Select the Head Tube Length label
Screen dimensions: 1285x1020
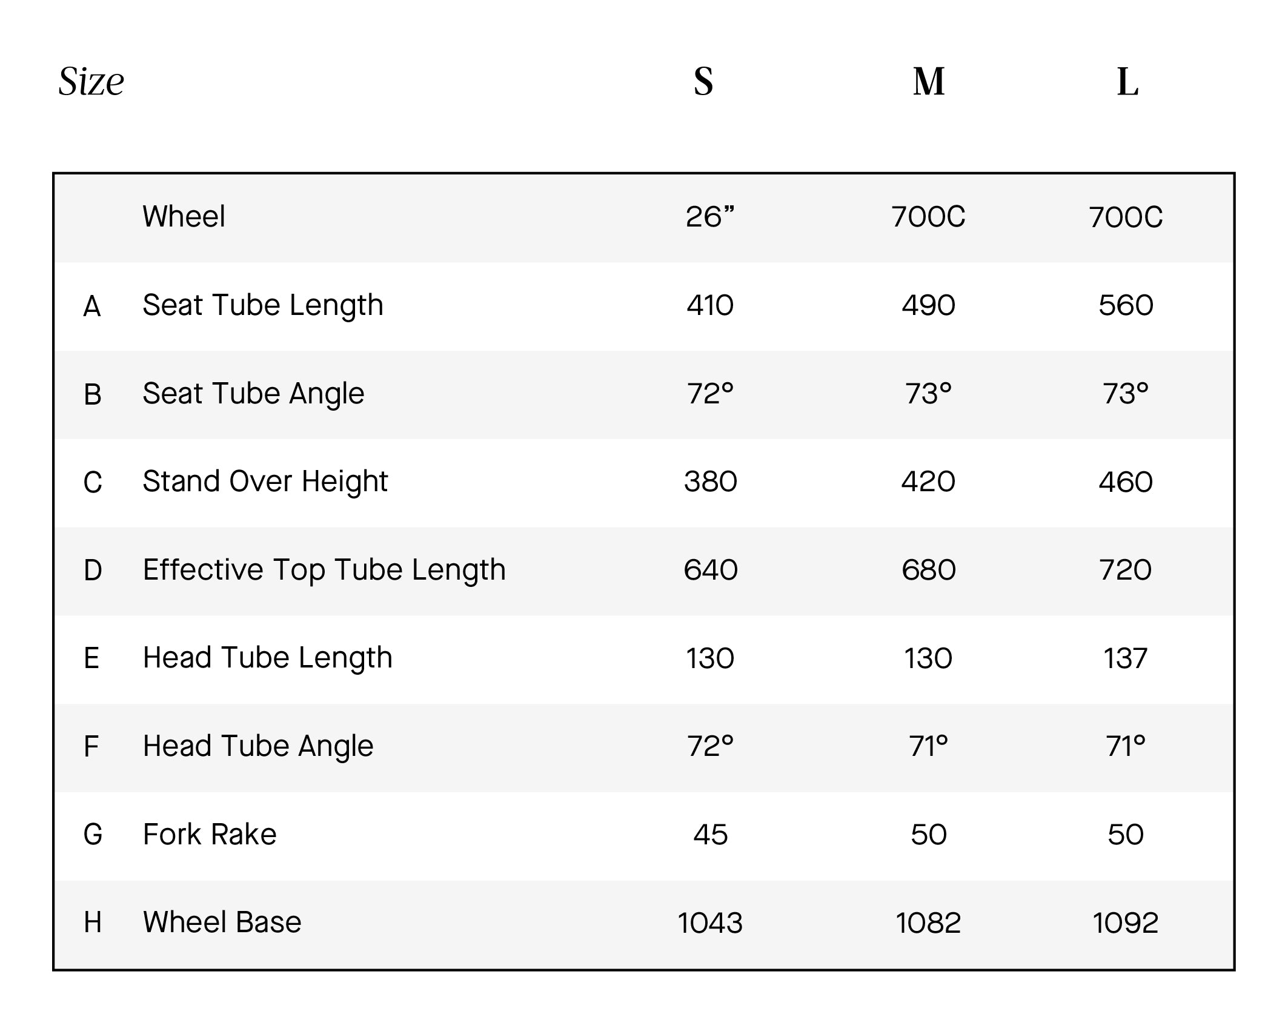267,658
